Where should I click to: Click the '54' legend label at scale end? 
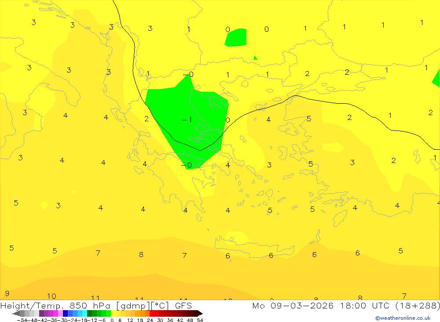(x=200, y=320)
